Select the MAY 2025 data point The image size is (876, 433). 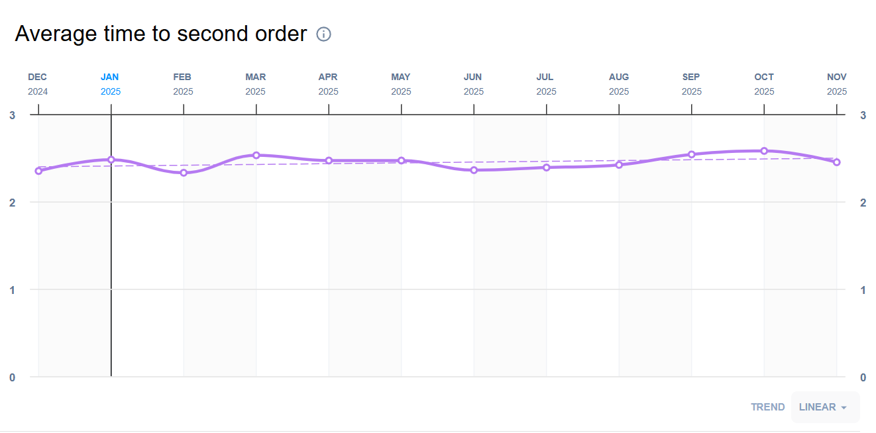(x=402, y=160)
